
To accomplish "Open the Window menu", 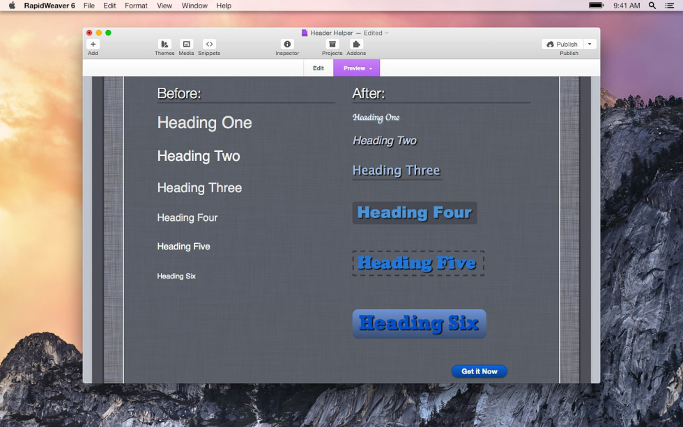I will (x=194, y=6).
